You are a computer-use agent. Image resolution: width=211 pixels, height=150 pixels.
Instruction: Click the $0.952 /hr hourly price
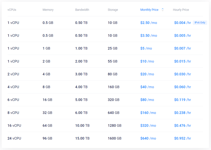tap(183, 138)
